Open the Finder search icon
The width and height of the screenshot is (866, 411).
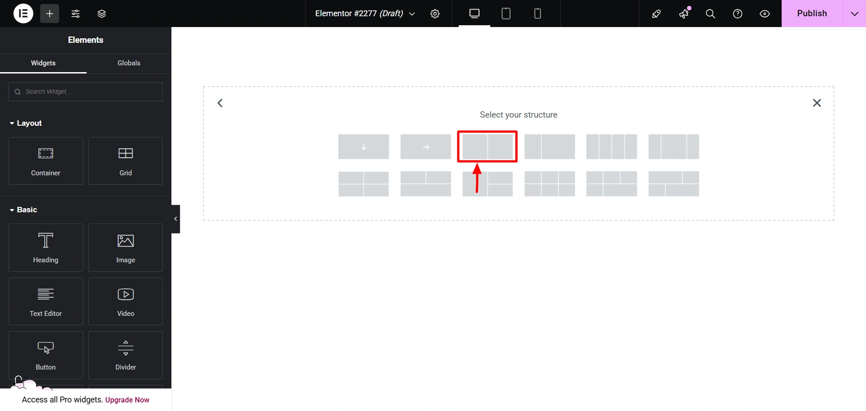click(x=710, y=14)
